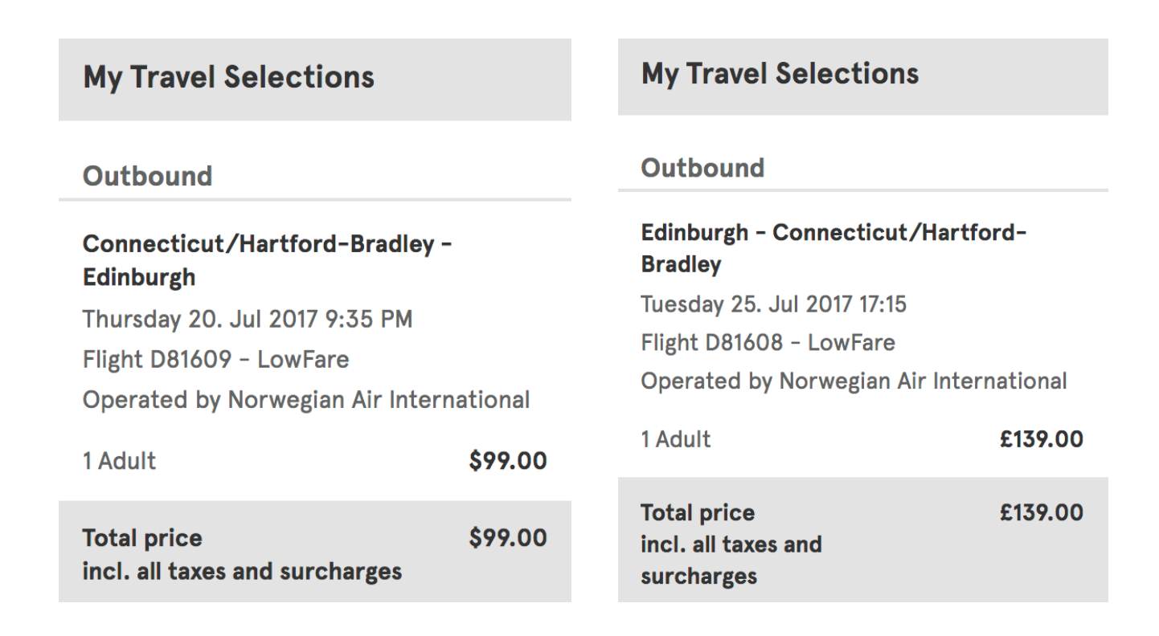1159x636 pixels.
Task: Click the $99.00 total price amount
Action: [508, 538]
